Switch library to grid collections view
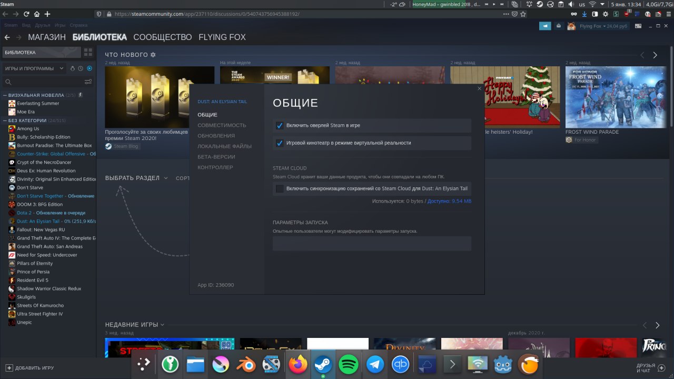The image size is (674, 379). point(88,52)
